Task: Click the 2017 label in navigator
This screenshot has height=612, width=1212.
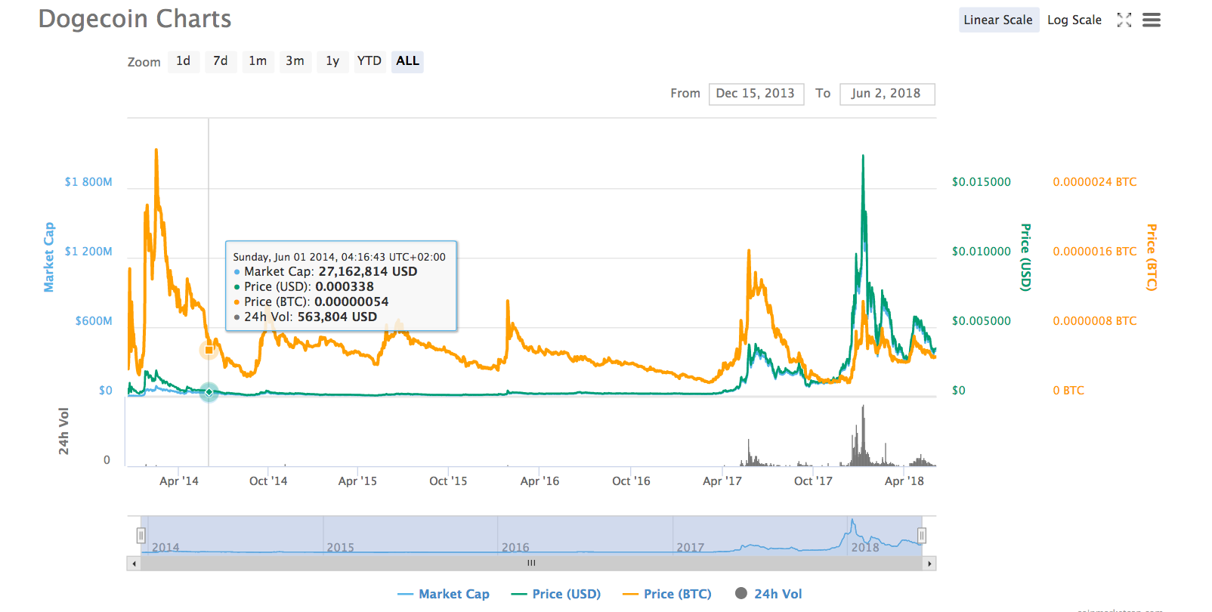Action: click(690, 548)
